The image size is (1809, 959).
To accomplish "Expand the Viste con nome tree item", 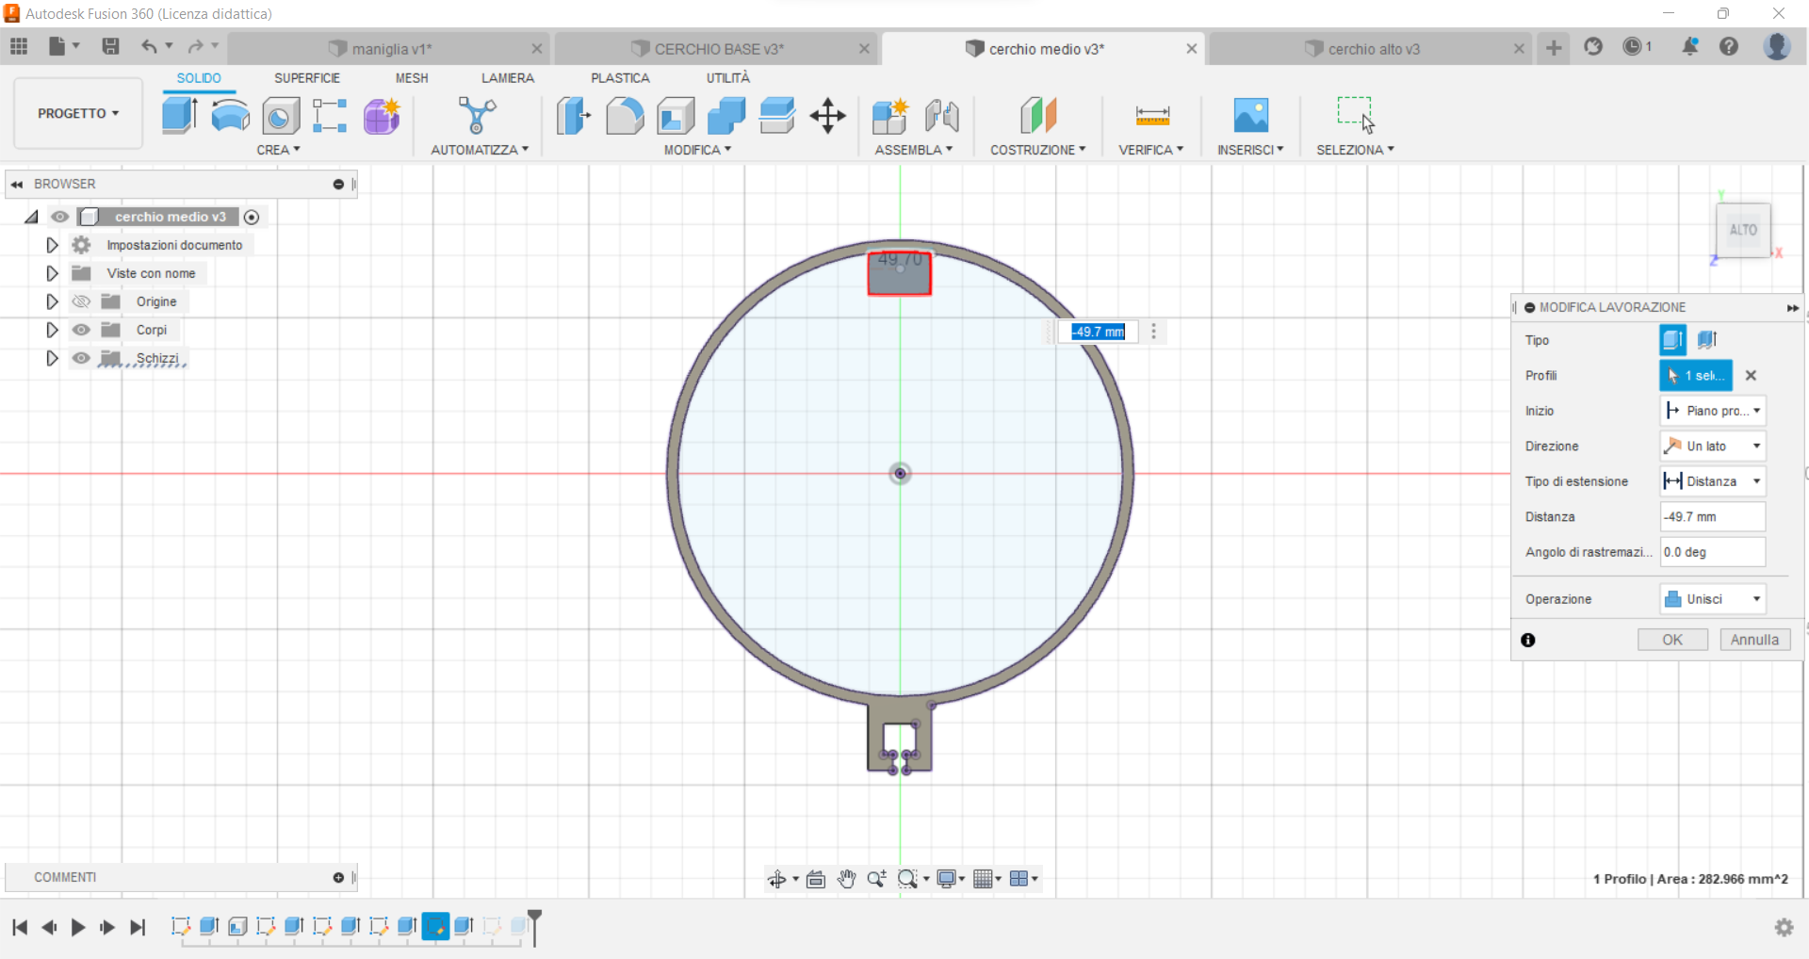I will pyautogui.click(x=51, y=273).
